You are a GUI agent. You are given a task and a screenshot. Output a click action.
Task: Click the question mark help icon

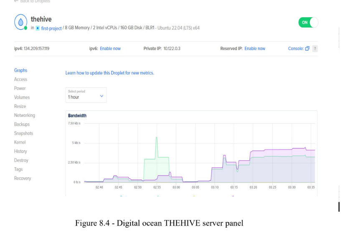pos(315,48)
